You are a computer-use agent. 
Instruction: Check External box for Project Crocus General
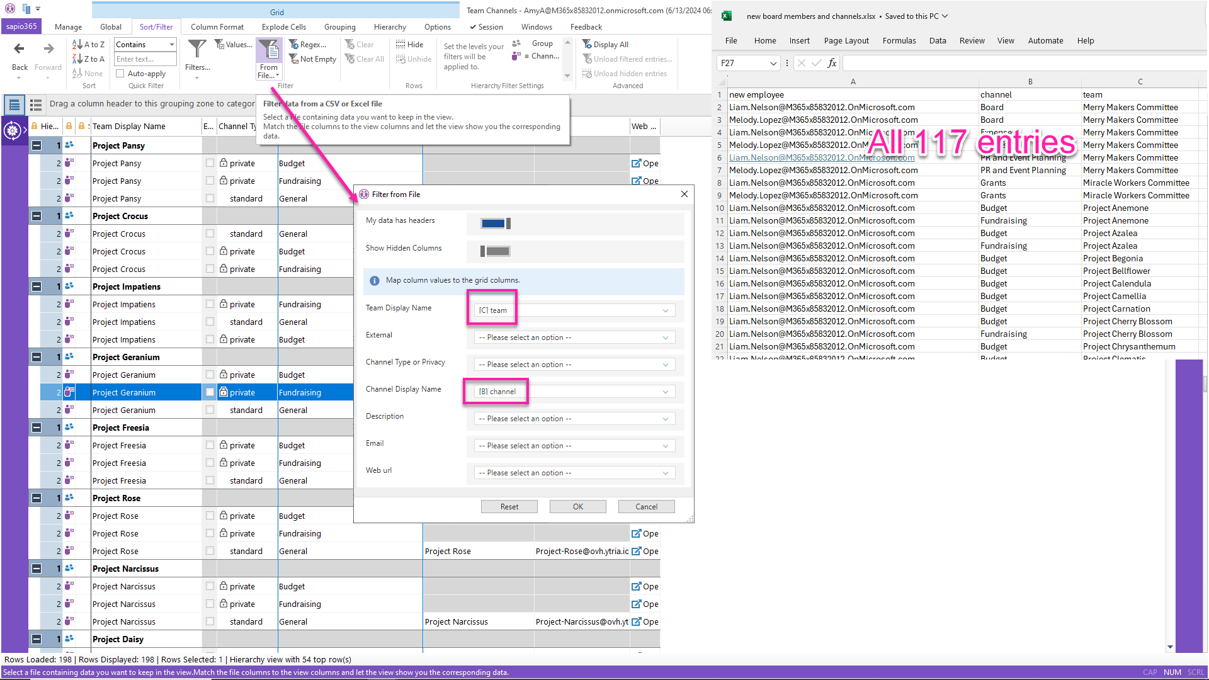tap(210, 234)
